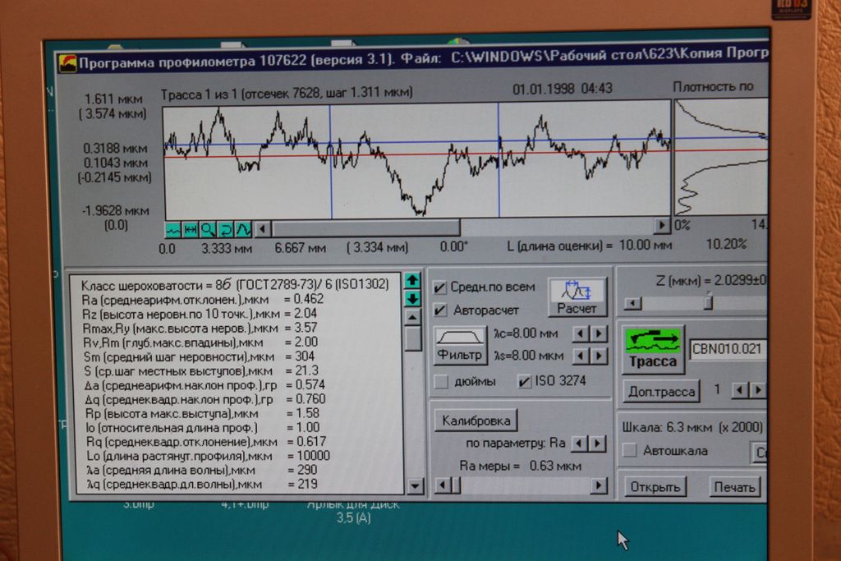Viewport: 841px width, 561px height.
Task: Enable the Автошкала checkbox
Action: tap(630, 450)
